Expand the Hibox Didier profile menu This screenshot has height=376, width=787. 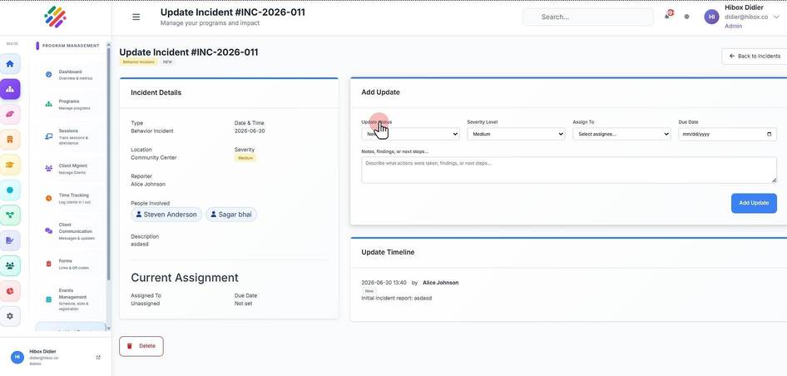742,17
